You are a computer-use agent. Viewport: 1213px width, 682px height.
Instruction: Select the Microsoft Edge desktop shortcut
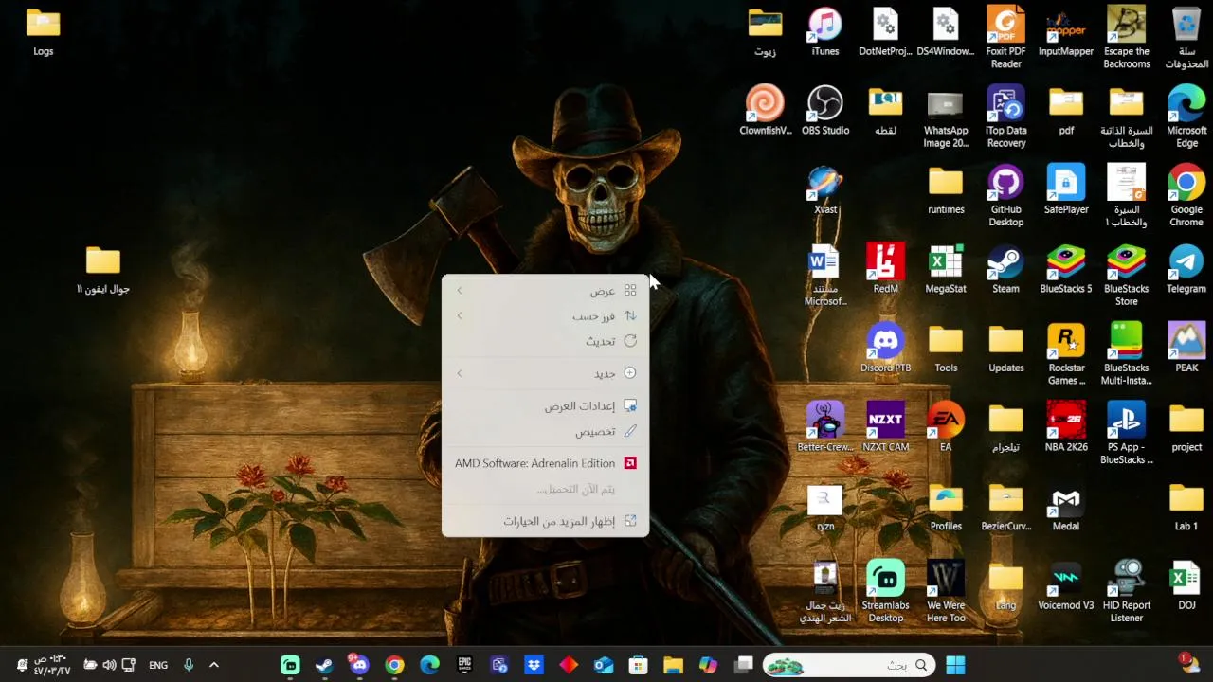coord(1186,117)
